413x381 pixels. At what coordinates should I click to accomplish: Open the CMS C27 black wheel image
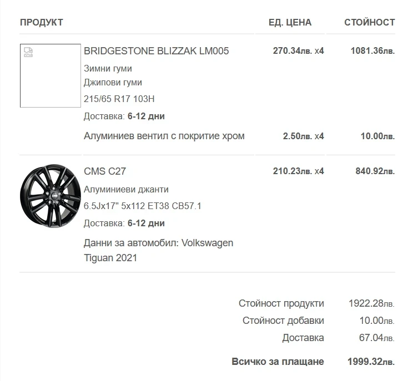[51, 195]
